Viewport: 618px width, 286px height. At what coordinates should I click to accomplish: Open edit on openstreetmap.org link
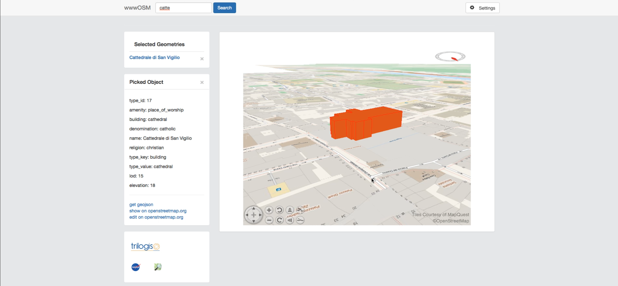[x=156, y=217]
